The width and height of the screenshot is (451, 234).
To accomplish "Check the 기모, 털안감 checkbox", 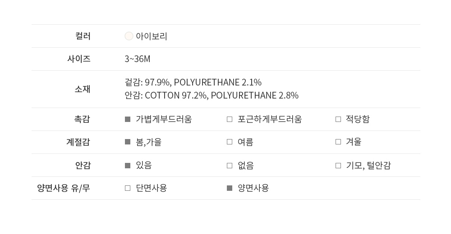I will click(x=338, y=166).
